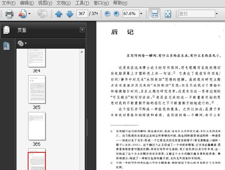Click the / 374 total pages label
Screen dimensions: 225x170
[x=93, y=13]
